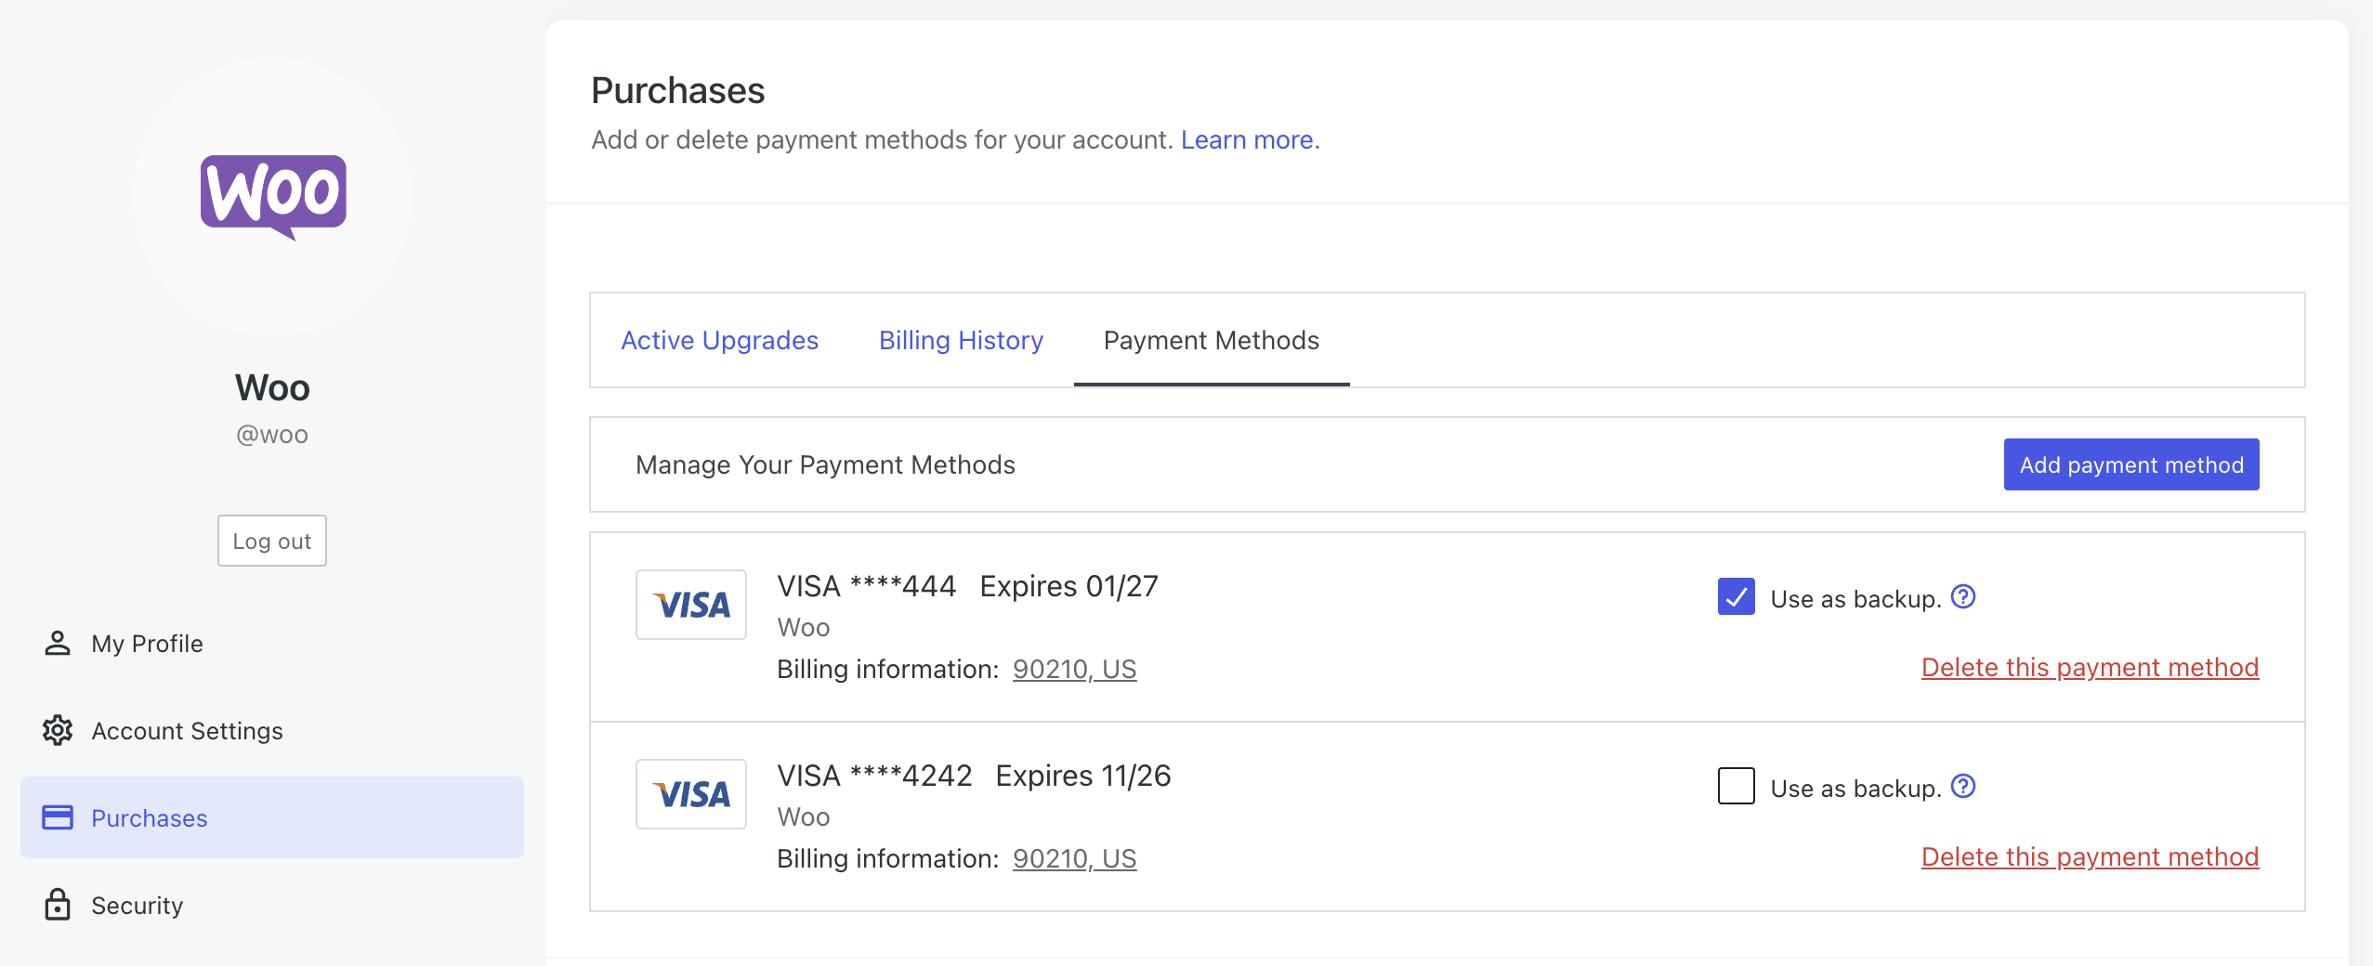Click the Purchases credit card icon

[x=58, y=817]
